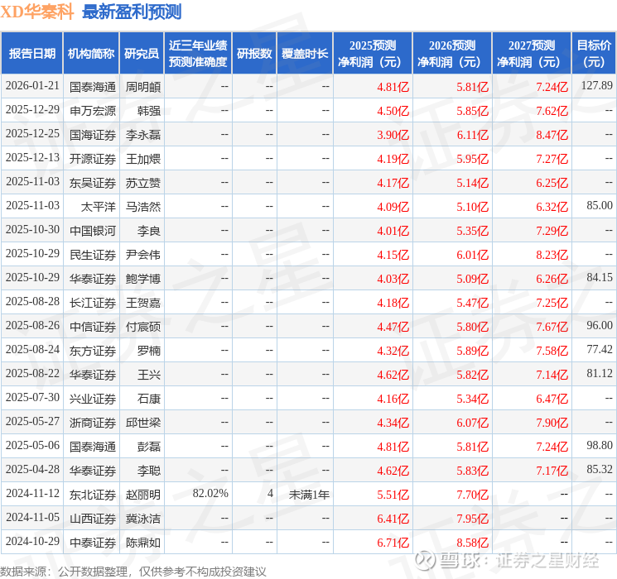
Task: Click the 东北证券 institution cell
Action: (93, 495)
